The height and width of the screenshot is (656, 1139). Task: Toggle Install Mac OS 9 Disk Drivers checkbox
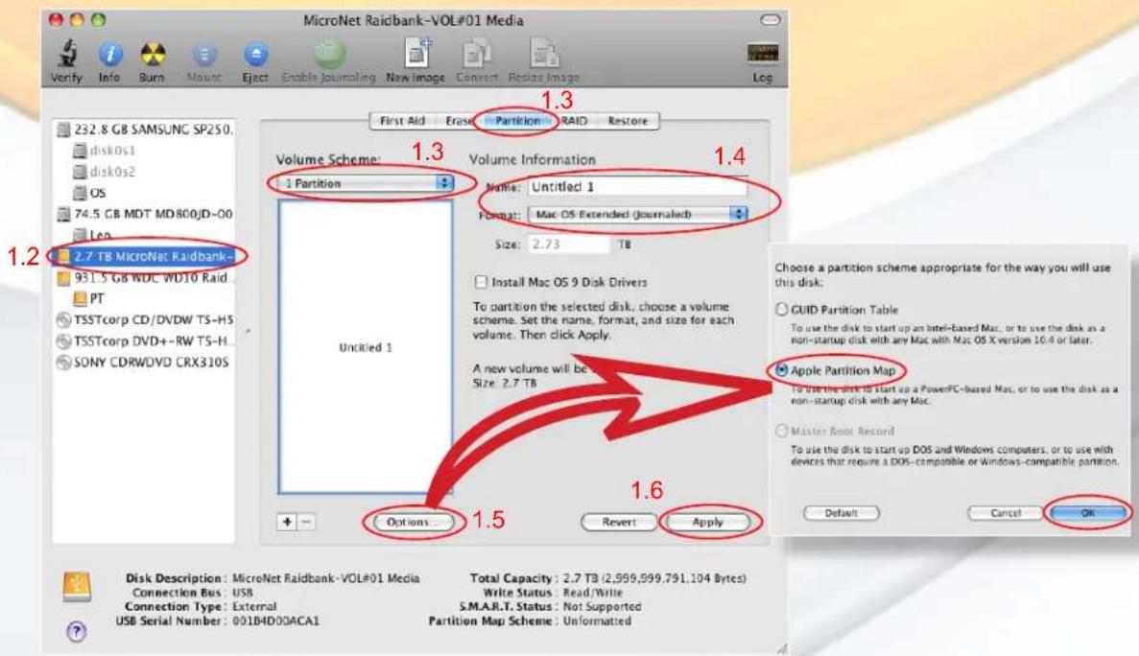coord(480,282)
